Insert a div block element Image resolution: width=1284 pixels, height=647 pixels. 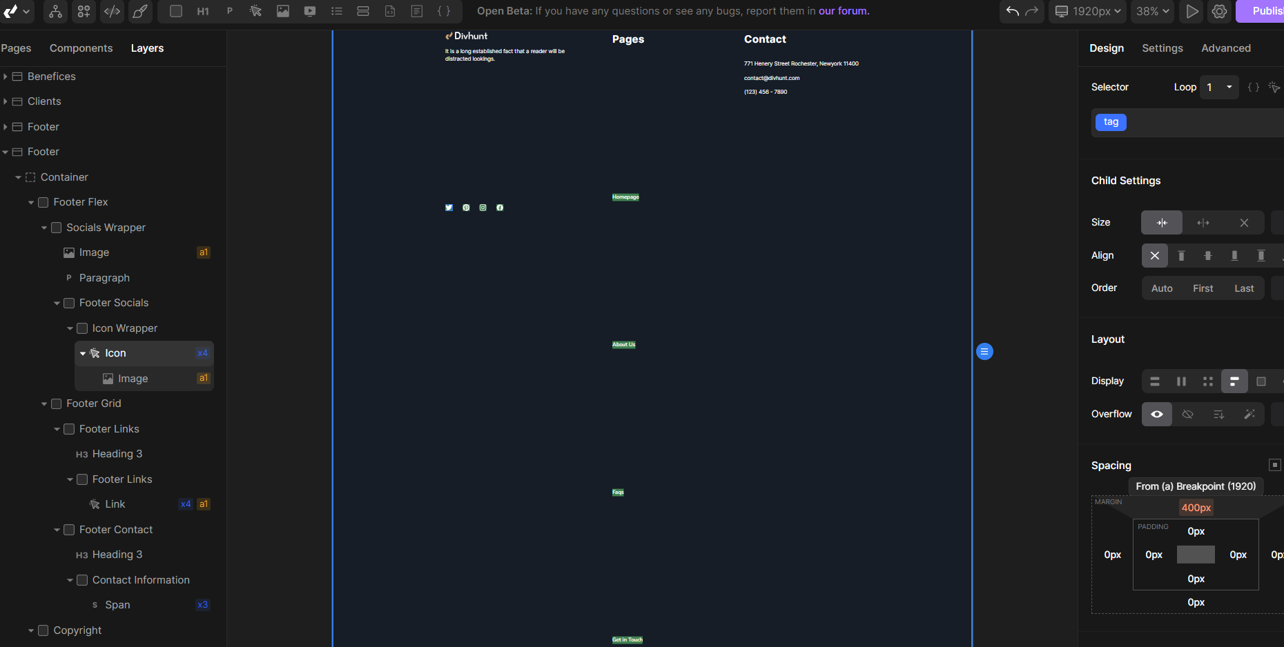tap(176, 11)
